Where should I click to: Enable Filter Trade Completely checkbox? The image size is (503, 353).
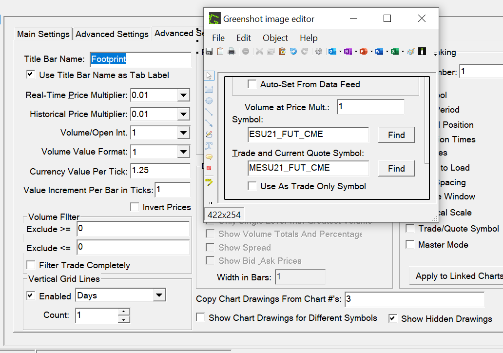[31, 265]
